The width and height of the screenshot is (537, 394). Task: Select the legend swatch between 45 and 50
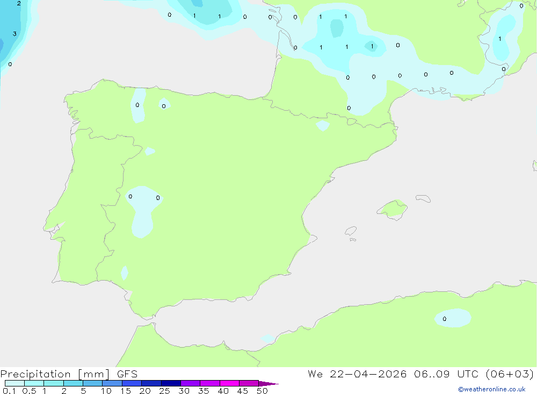[x=249, y=383]
